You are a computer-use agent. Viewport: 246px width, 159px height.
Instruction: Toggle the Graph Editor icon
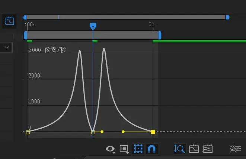point(9,21)
